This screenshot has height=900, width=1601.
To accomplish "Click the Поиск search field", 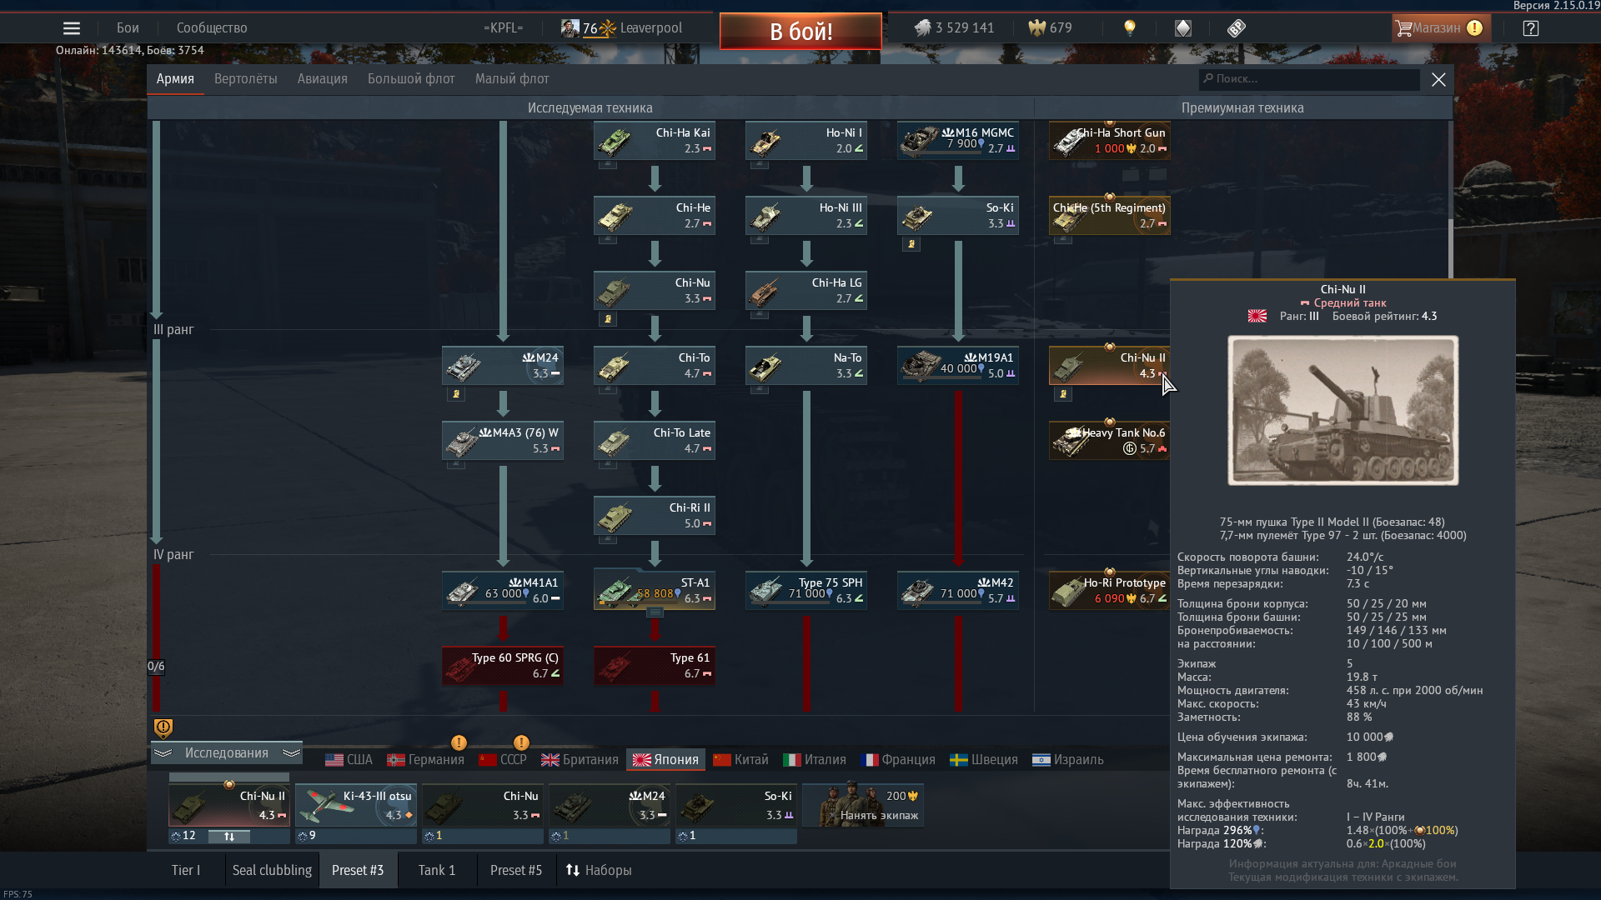I will click(1309, 79).
